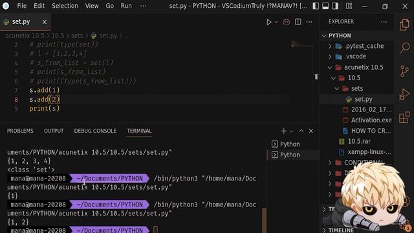Open the Selection menu

[65, 6]
